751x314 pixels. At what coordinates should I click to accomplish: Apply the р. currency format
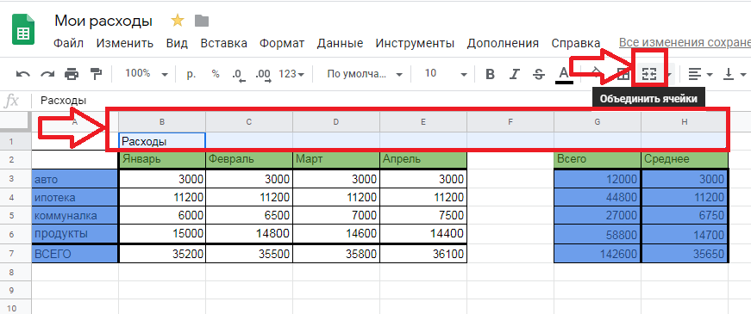[x=191, y=74]
